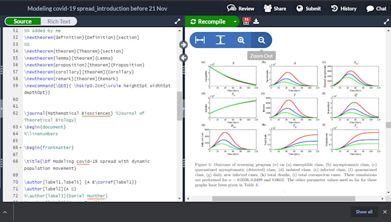Collapse the frontmatter fold on line 66
Viewport: 391px width, 222px height.
pos(21,148)
